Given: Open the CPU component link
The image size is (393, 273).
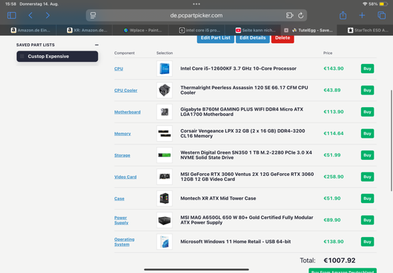Looking at the screenshot, I should click(x=119, y=69).
